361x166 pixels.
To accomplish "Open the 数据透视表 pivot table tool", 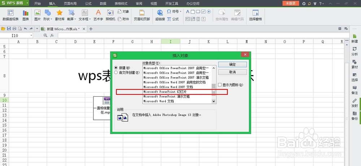I will [10, 15].
